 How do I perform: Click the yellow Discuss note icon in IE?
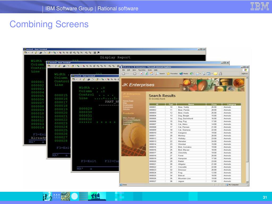pos(215,74)
